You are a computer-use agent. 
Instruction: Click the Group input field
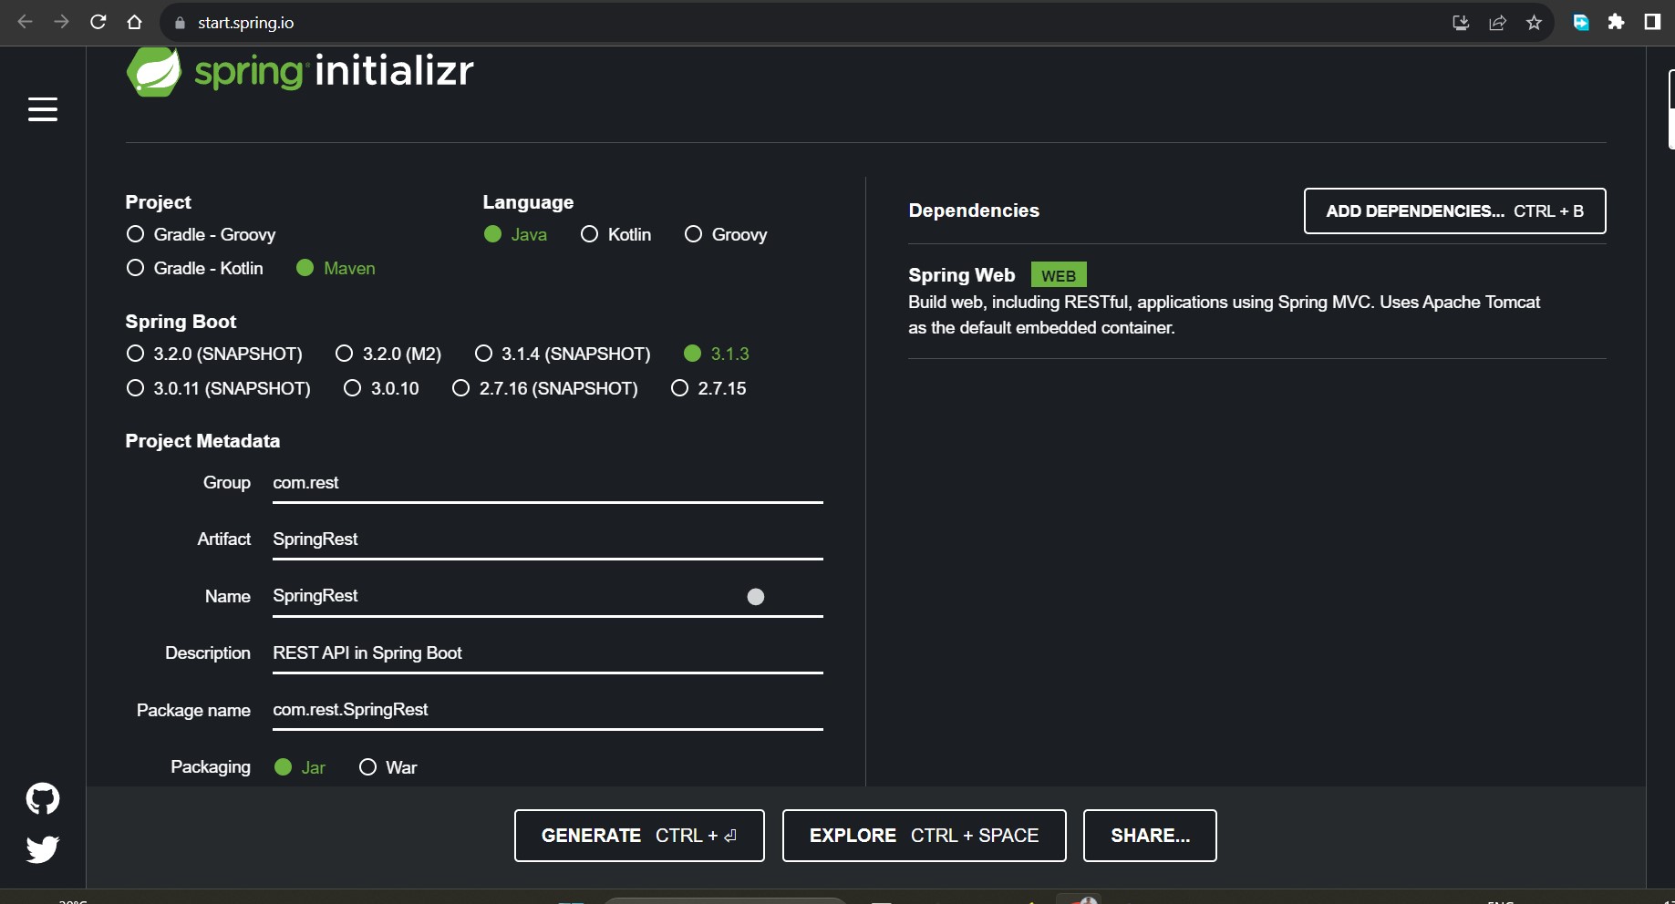pos(548,483)
